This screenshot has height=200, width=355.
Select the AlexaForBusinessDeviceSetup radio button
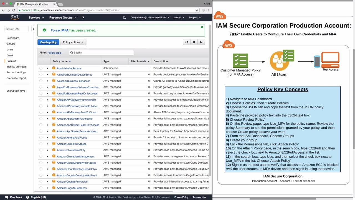coord(41,74)
